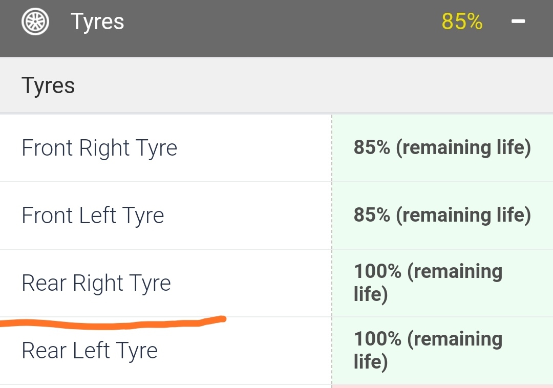Click the orange underline annotation stroke

[x=113, y=324]
